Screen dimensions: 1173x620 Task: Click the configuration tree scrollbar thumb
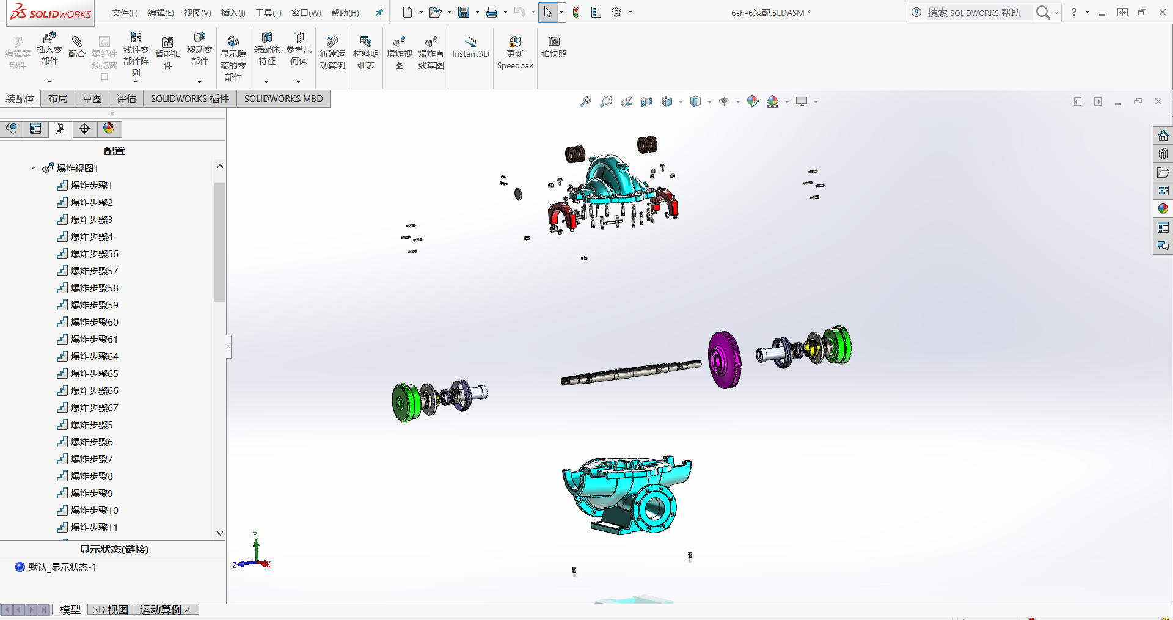pos(220,242)
